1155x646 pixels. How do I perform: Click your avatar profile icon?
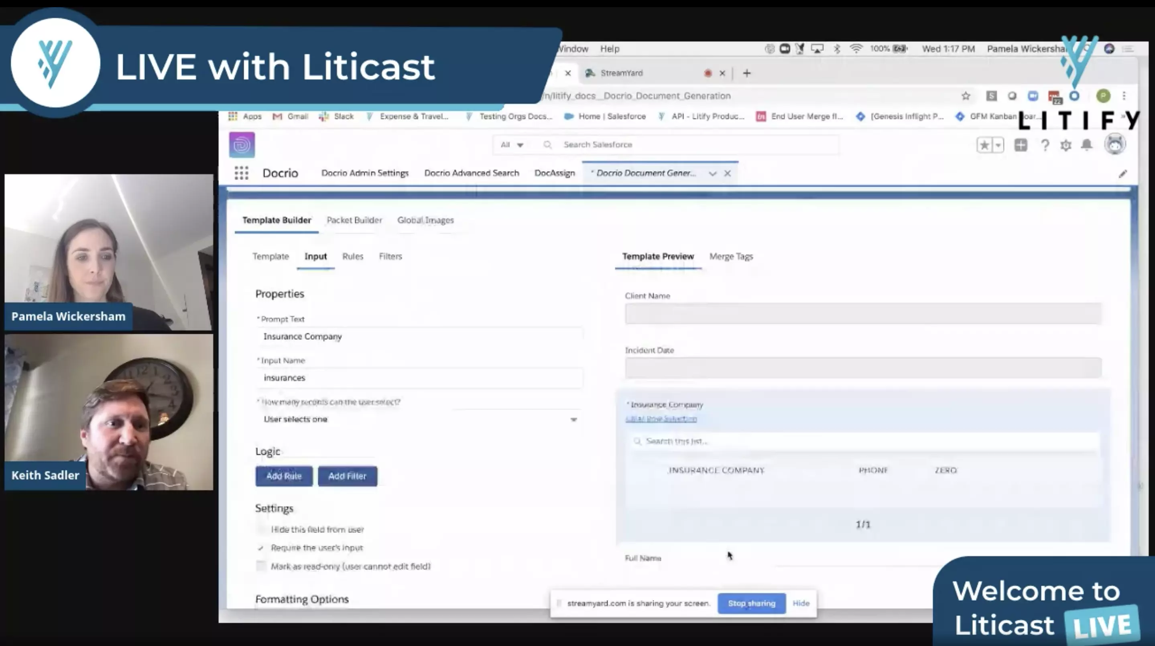pos(1116,144)
